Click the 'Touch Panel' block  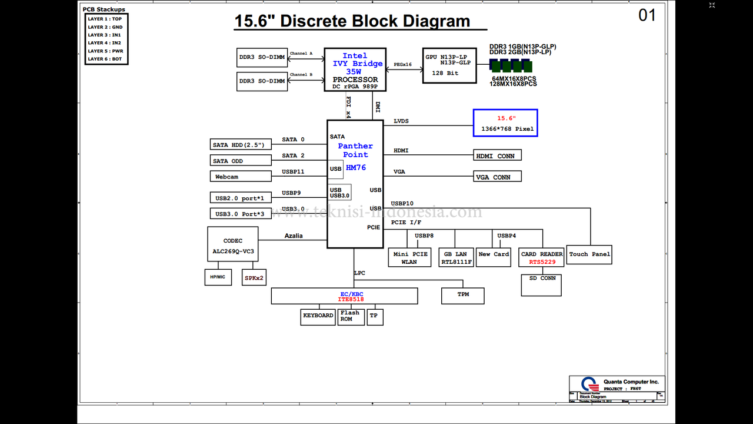pos(589,254)
